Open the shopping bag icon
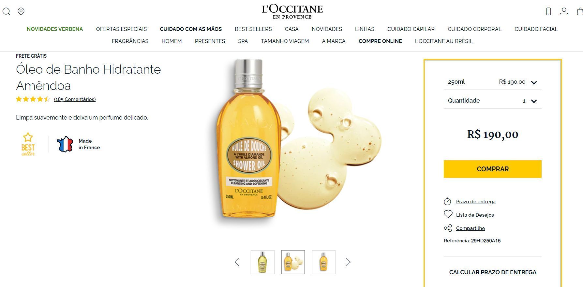This screenshot has height=287, width=583. pos(580,11)
